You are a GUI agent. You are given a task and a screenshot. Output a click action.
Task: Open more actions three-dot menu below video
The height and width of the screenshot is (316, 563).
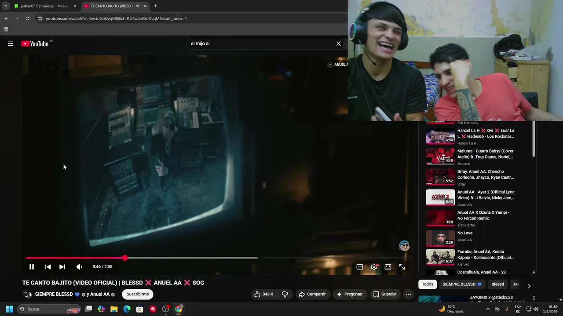pos(409,294)
